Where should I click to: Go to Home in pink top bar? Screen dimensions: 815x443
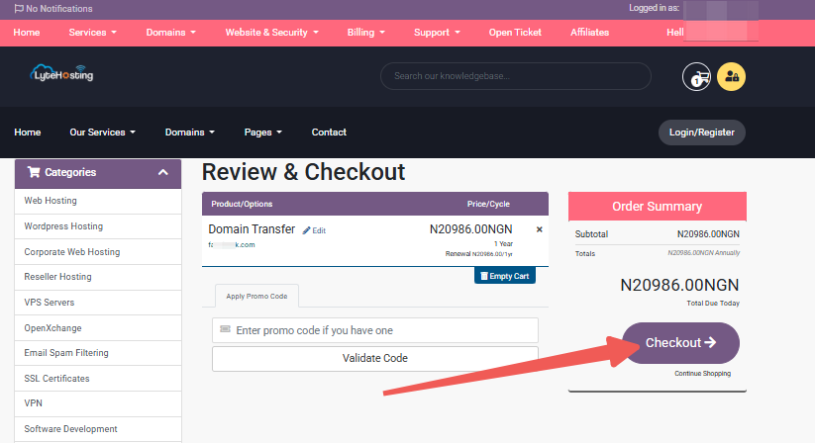click(27, 33)
